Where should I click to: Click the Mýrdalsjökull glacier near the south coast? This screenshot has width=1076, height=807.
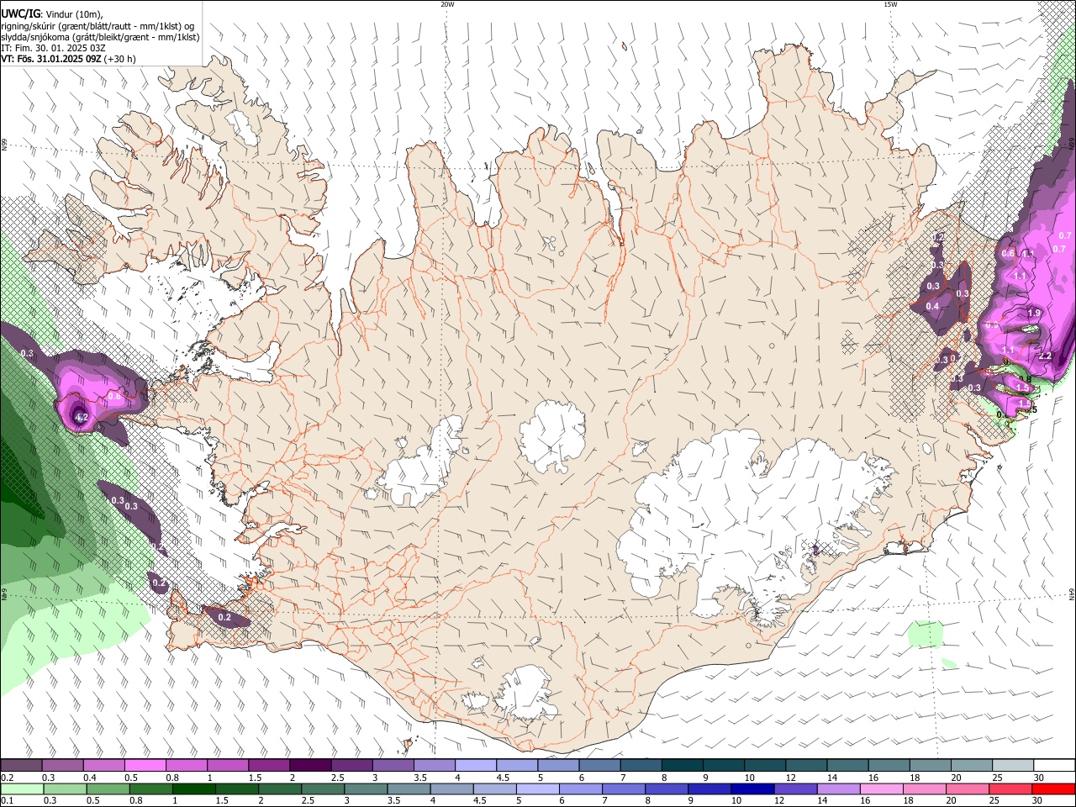525,694
